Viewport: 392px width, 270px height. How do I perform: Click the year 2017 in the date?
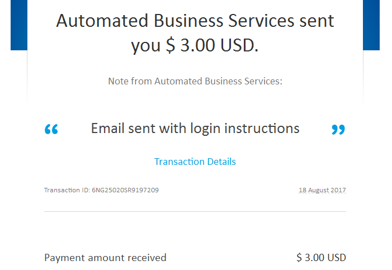pos(338,190)
